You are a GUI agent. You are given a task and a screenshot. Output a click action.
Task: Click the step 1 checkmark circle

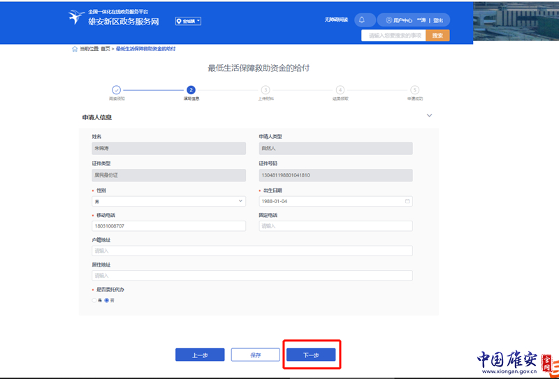click(x=116, y=90)
